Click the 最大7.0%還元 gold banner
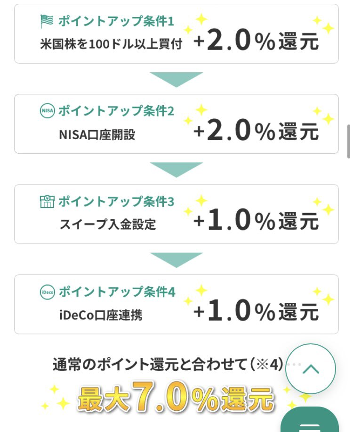 176,397
